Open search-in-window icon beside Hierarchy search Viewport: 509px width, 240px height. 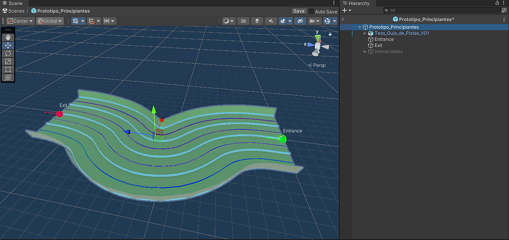[503, 10]
